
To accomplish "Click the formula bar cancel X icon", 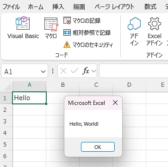I will tap(63, 71).
